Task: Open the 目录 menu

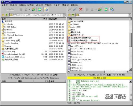Action: [57, 5]
